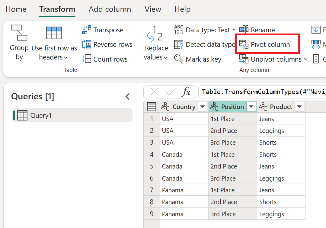This screenshot has height=228, width=326.
Task: Click the formula bar text field
Action: (262, 92)
